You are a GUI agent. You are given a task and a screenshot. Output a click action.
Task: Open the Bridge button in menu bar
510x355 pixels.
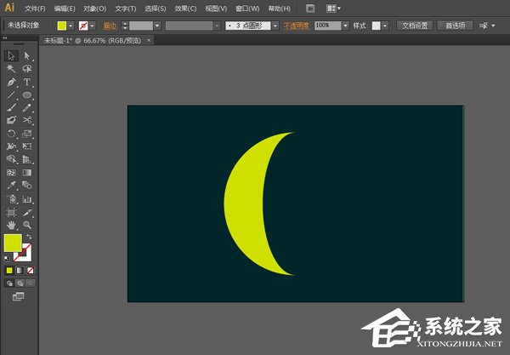click(x=310, y=9)
